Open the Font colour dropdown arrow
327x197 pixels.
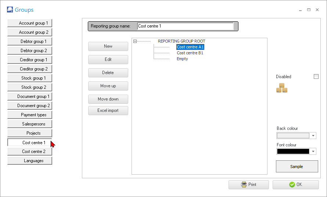[x=313, y=152]
